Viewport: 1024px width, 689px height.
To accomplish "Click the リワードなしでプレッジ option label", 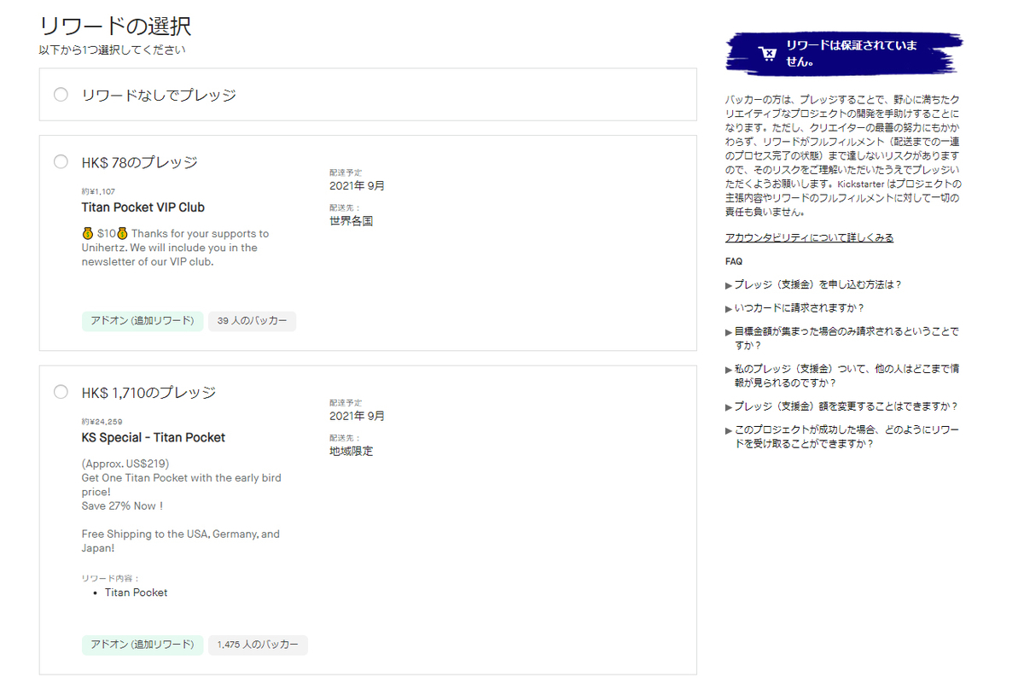I will pyautogui.click(x=159, y=95).
